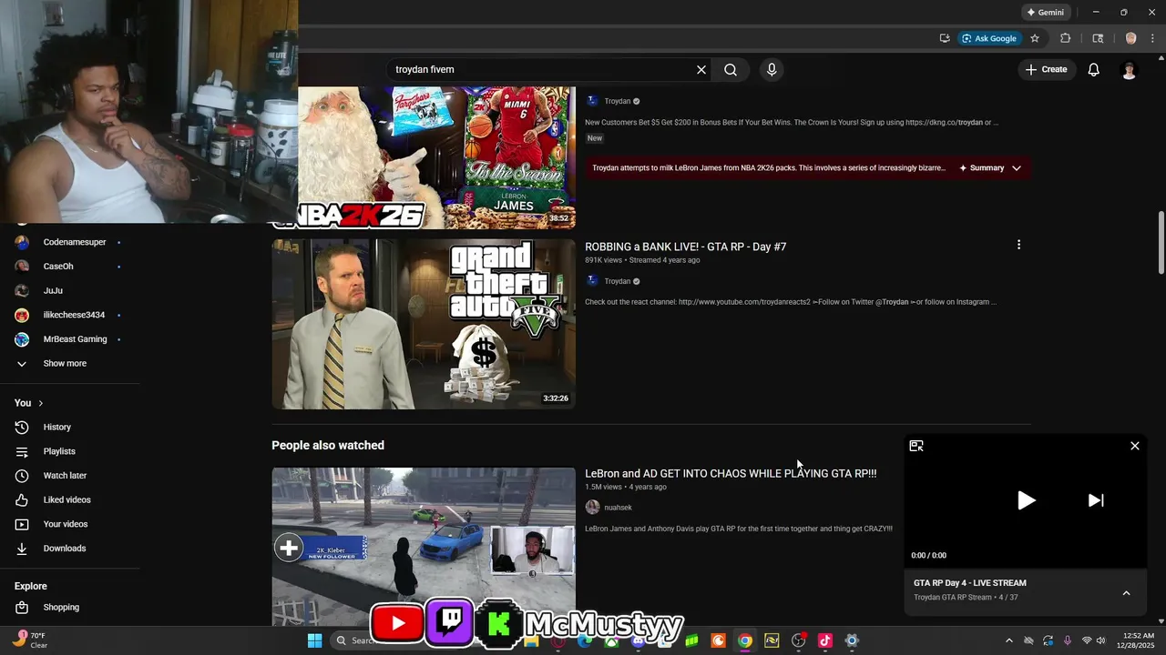Open ROBBING a BANK LIVE video title
This screenshot has width=1166, height=655.
tap(685, 247)
